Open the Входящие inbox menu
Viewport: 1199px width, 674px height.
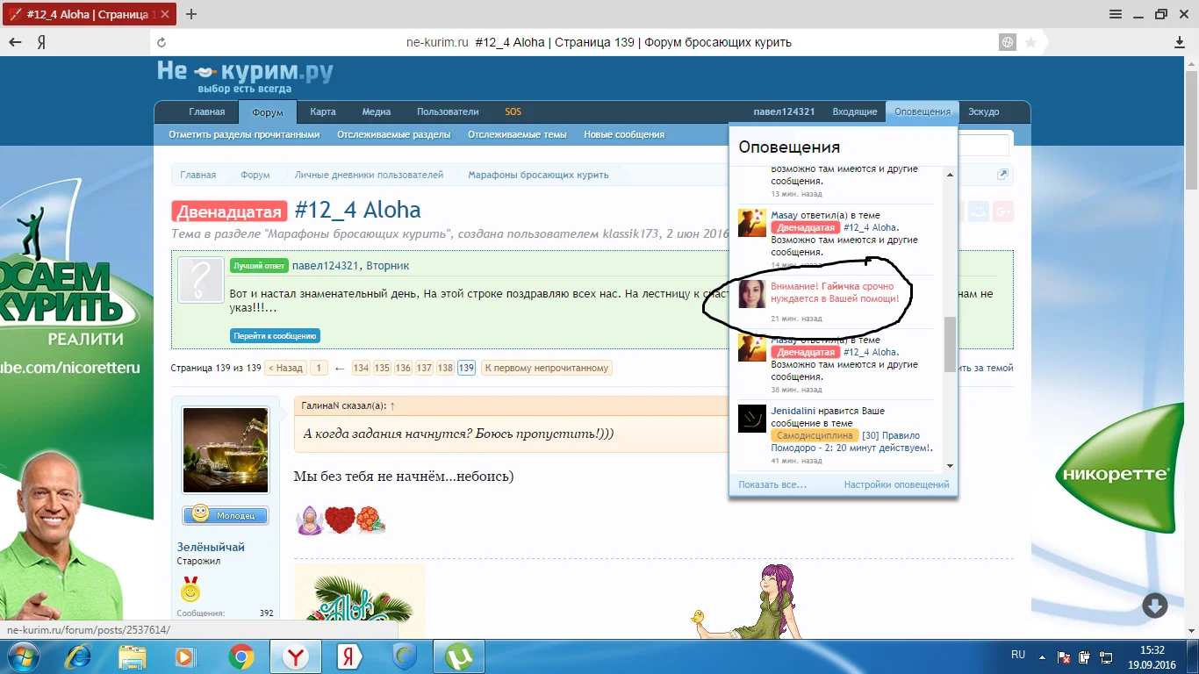coord(854,112)
